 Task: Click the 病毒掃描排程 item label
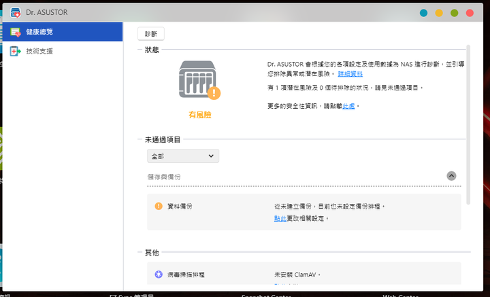(186, 275)
